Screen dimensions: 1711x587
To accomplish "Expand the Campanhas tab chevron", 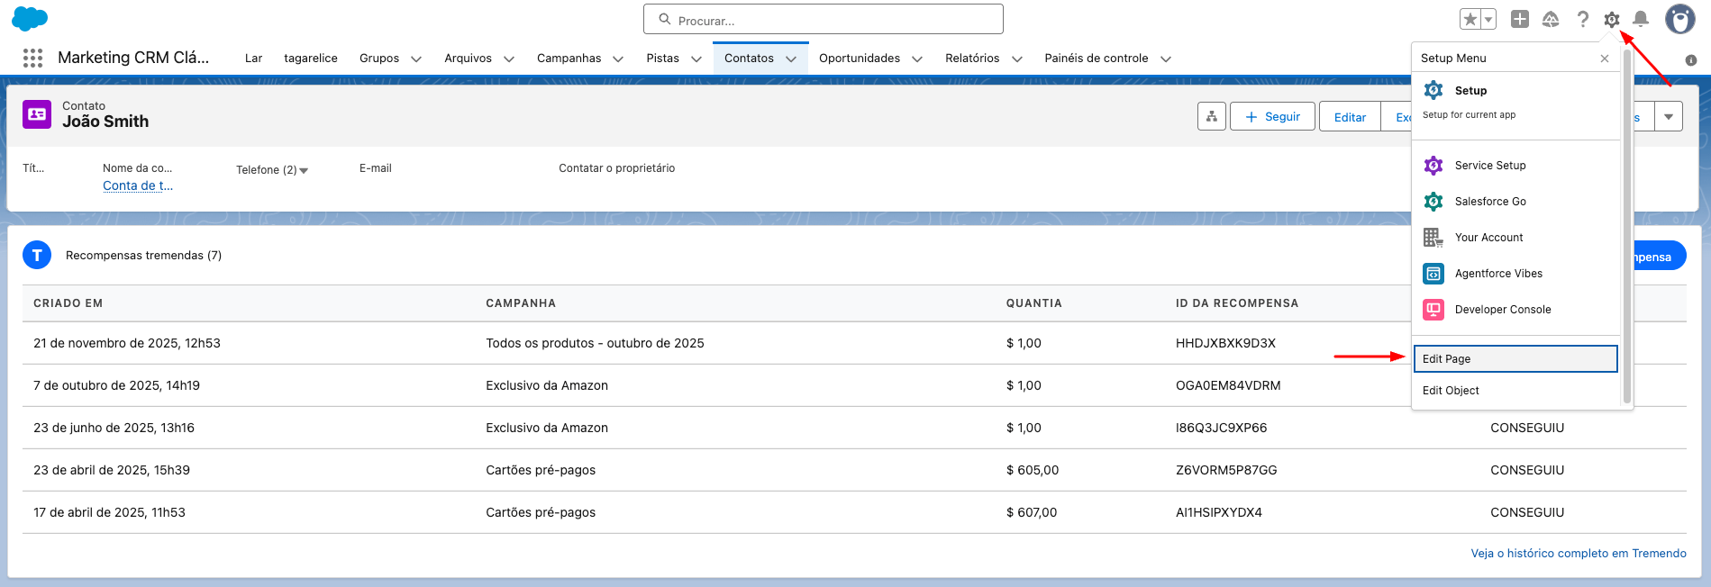I will pos(618,59).
